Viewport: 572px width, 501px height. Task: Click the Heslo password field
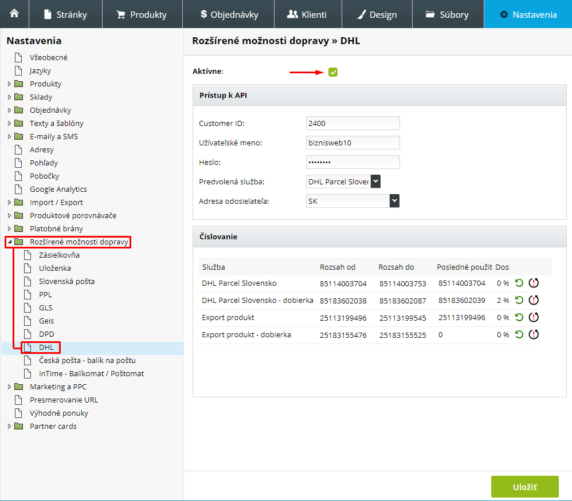352,162
